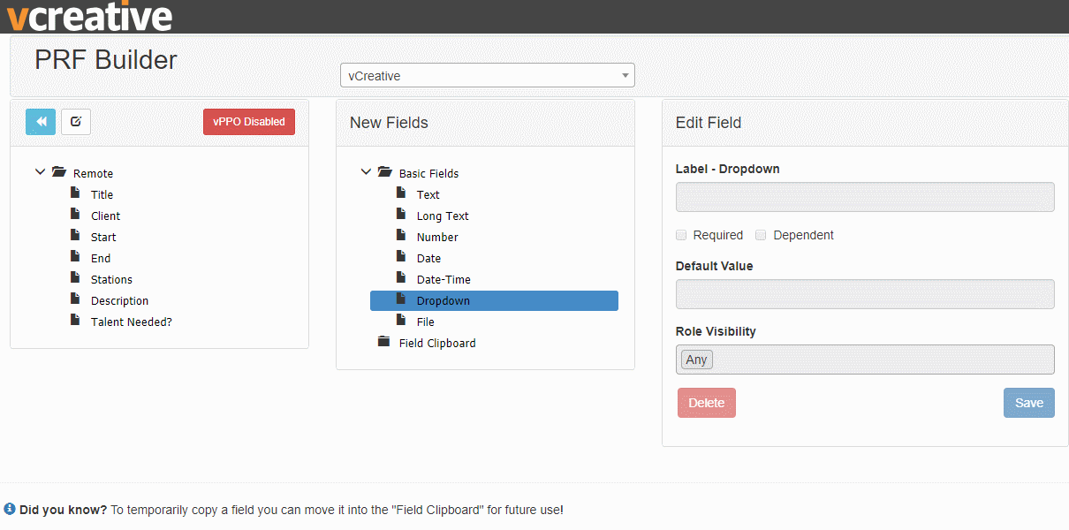This screenshot has width=1069, height=530.
Task: Click the file icon beside Title
Action: (75, 193)
